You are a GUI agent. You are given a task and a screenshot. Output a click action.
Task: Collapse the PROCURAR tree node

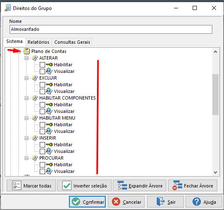click(x=26, y=158)
